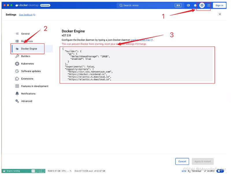Click the Extensions puzzle piece icon
Screen dimensions: 231x174
click(17, 79)
